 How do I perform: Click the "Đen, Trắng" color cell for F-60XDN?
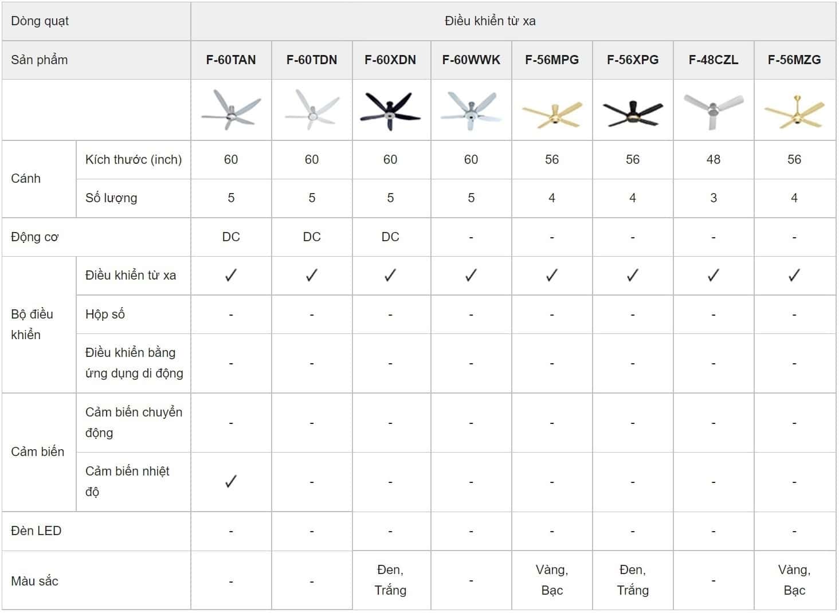(390, 580)
